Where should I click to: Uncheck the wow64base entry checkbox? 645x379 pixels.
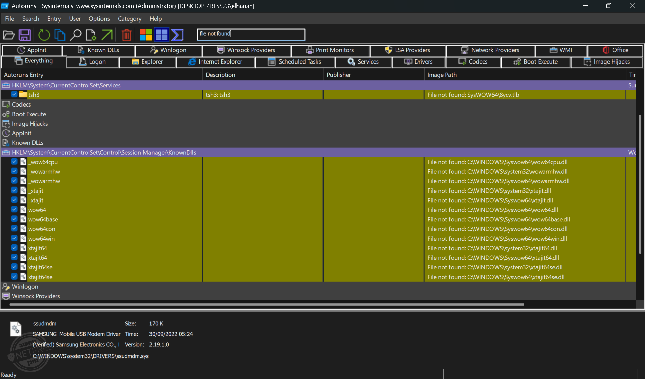tap(14, 219)
